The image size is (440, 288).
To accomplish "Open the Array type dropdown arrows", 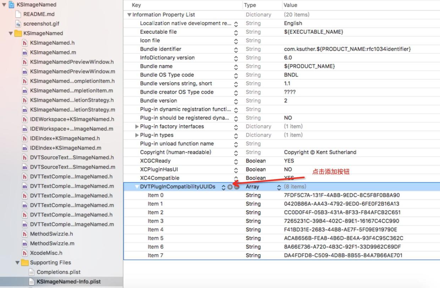I will coord(279,187).
